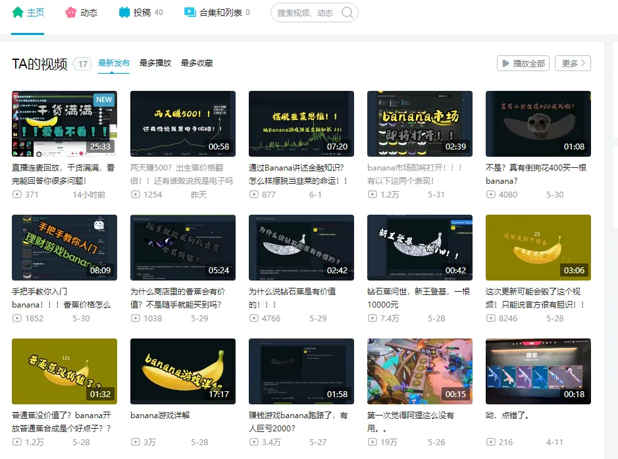Open title 为什么商店里的香蕉会有价值
This screenshot has width=618, height=459.
[178, 298]
